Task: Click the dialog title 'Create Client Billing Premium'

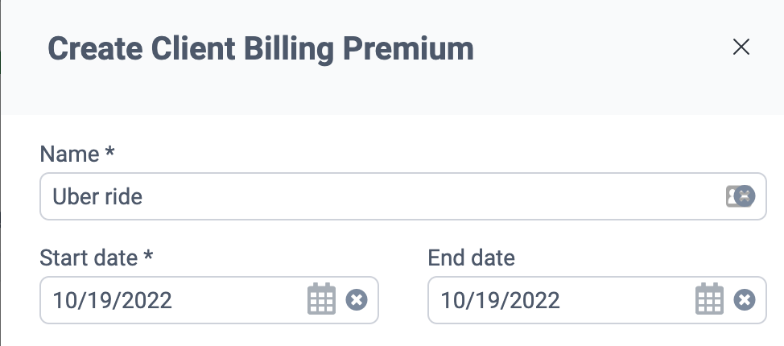Action: pos(261,49)
